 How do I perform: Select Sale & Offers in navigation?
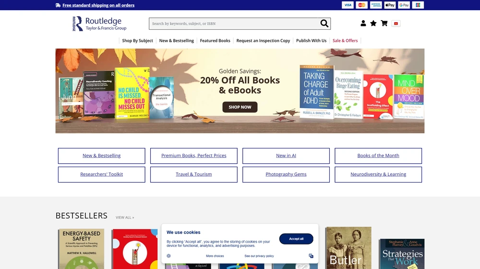345,40
